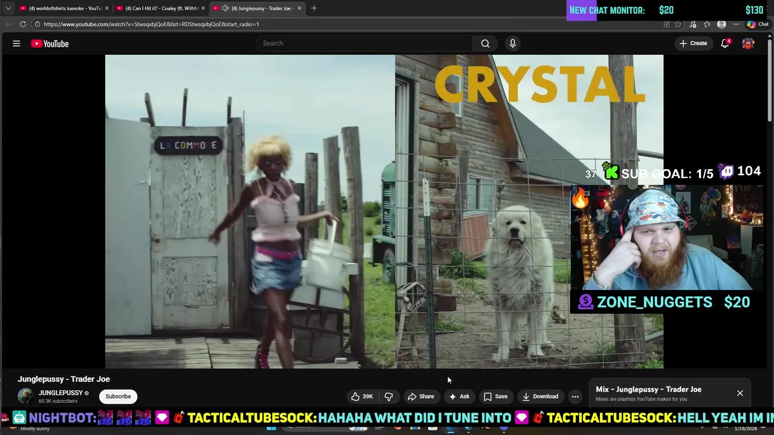The image size is (774, 435).
Task: Open browser settings ellipsis menu
Action: pos(736,24)
